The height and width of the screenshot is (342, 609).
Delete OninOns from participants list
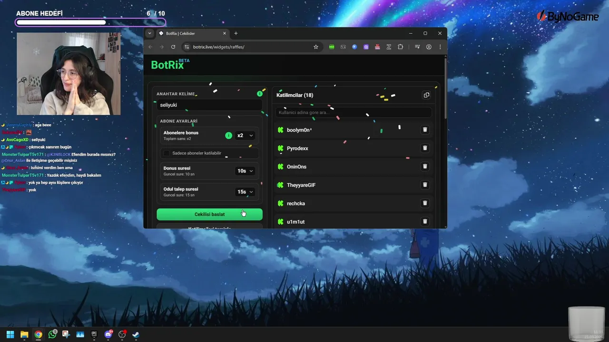tap(425, 166)
